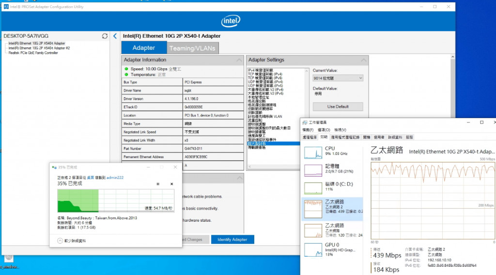
Task: Click the settings list horizontal scrollbar
Action: pyautogui.click(x=274, y=166)
